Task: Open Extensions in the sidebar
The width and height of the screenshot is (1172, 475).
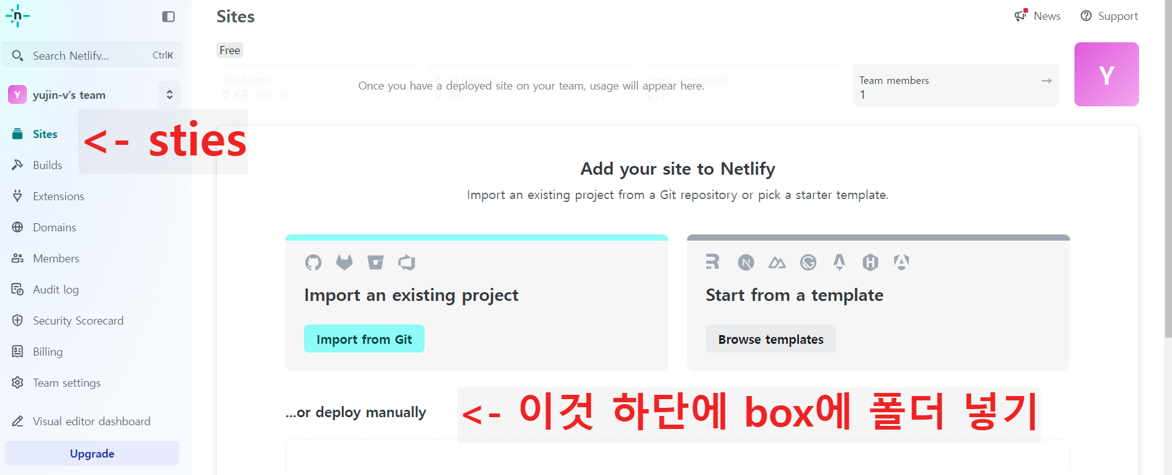Action: (58, 196)
